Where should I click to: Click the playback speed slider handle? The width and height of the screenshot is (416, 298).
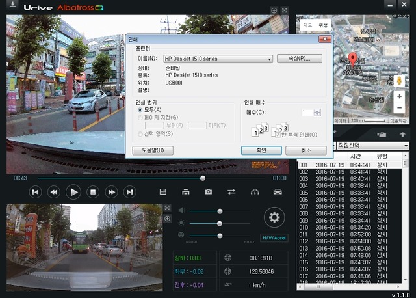pyautogui.click(x=220, y=236)
